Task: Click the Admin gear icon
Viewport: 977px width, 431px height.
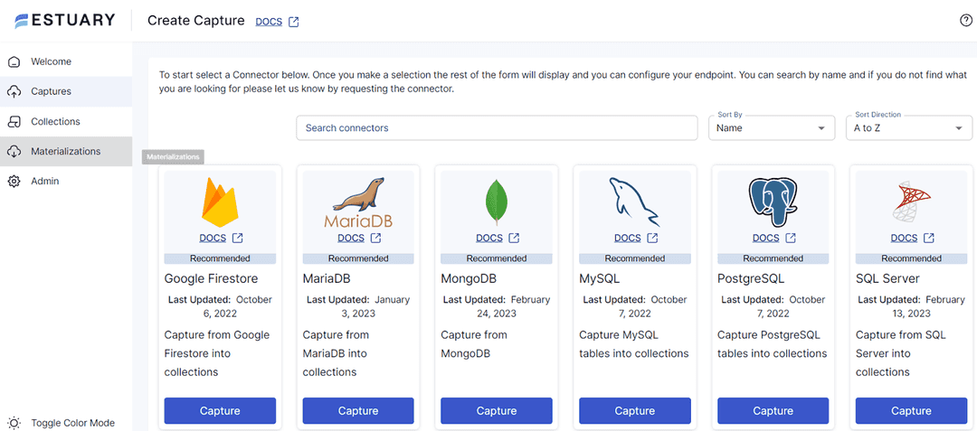Action: [x=14, y=181]
